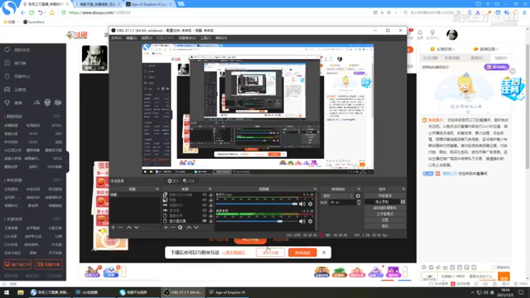530x298 pixels.
Task: Expand bookmarks favorites dropdown
Action: pos(18,22)
